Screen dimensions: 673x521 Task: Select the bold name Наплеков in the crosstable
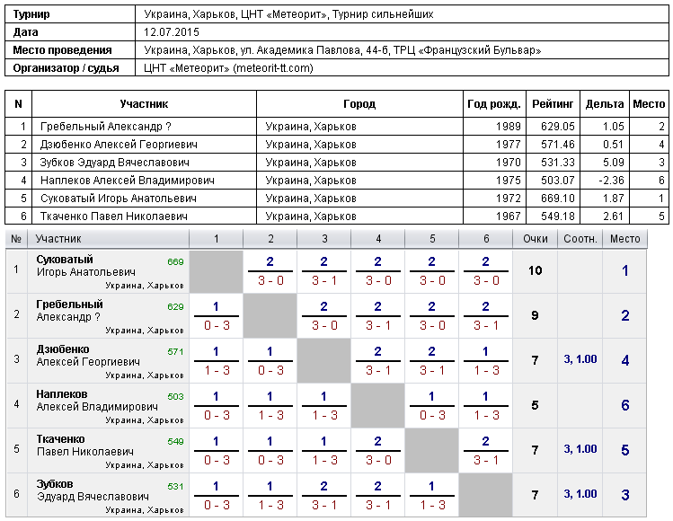pyautogui.click(x=62, y=394)
